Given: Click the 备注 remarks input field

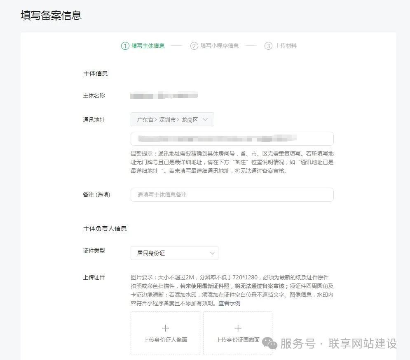Looking at the screenshot, I should 232,194.
